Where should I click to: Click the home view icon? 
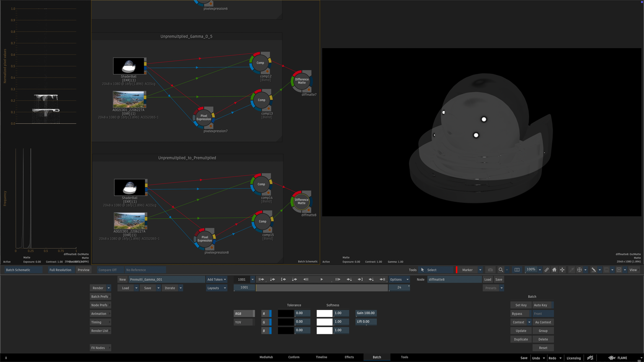tap(554, 270)
